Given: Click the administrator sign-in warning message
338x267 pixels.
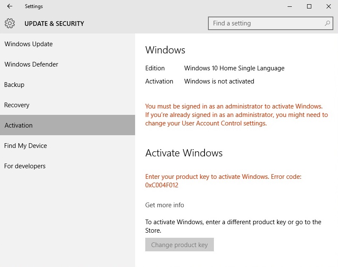Looking at the screenshot, I should 236,115.
